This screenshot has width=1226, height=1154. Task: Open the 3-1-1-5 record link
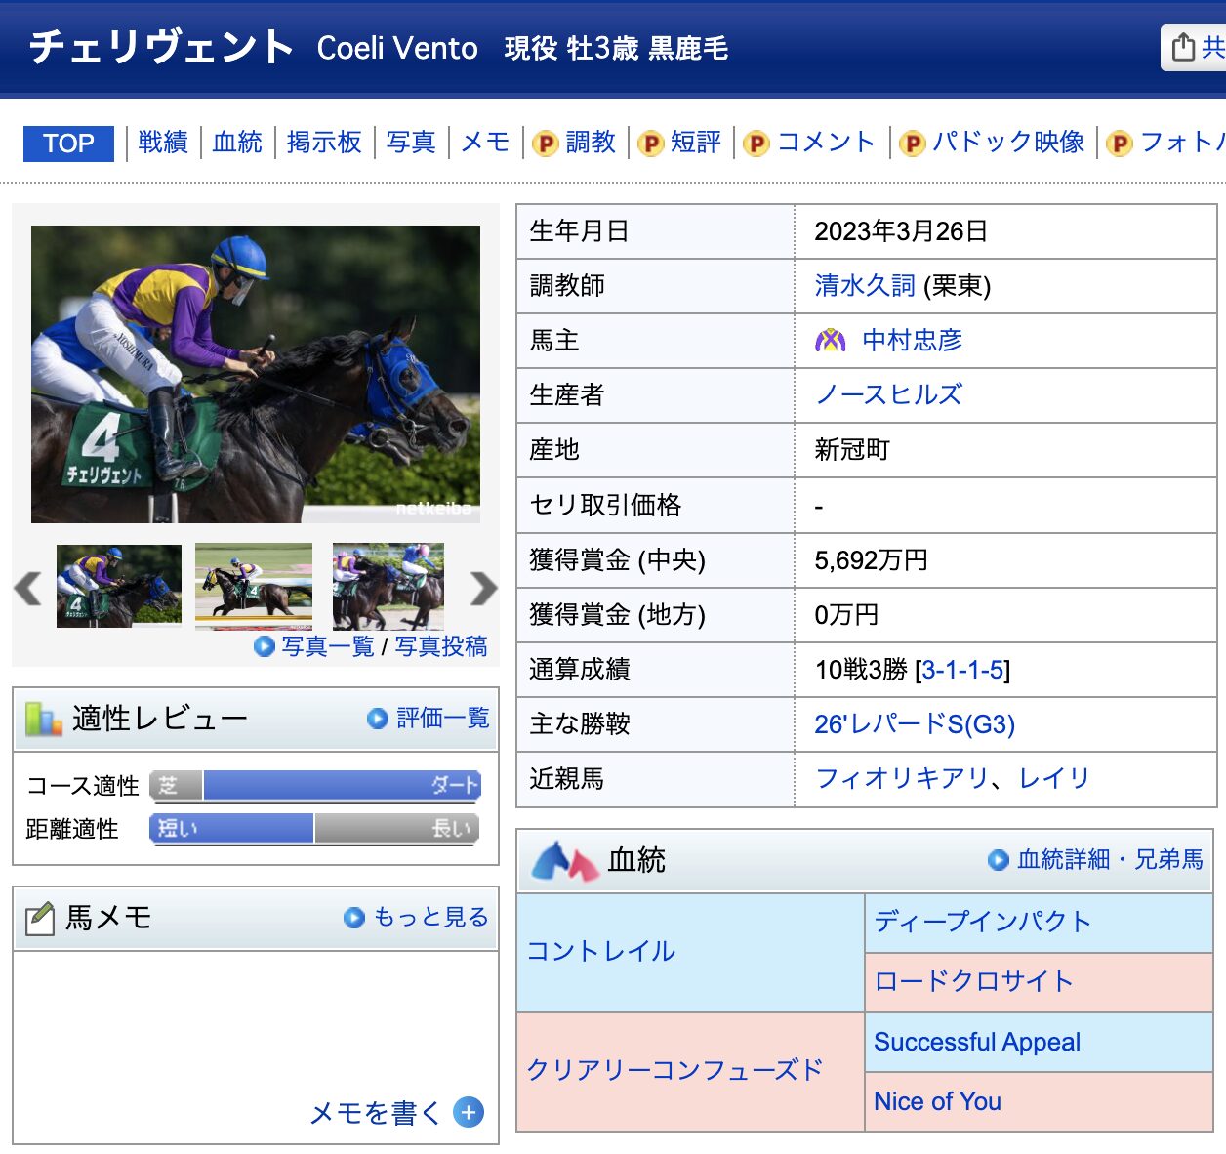pyautogui.click(x=962, y=670)
